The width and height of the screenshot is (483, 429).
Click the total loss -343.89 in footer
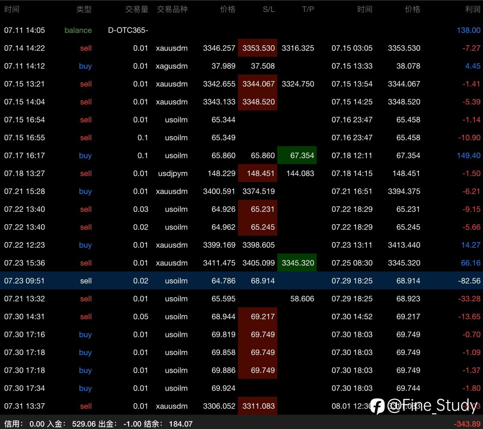click(x=467, y=424)
